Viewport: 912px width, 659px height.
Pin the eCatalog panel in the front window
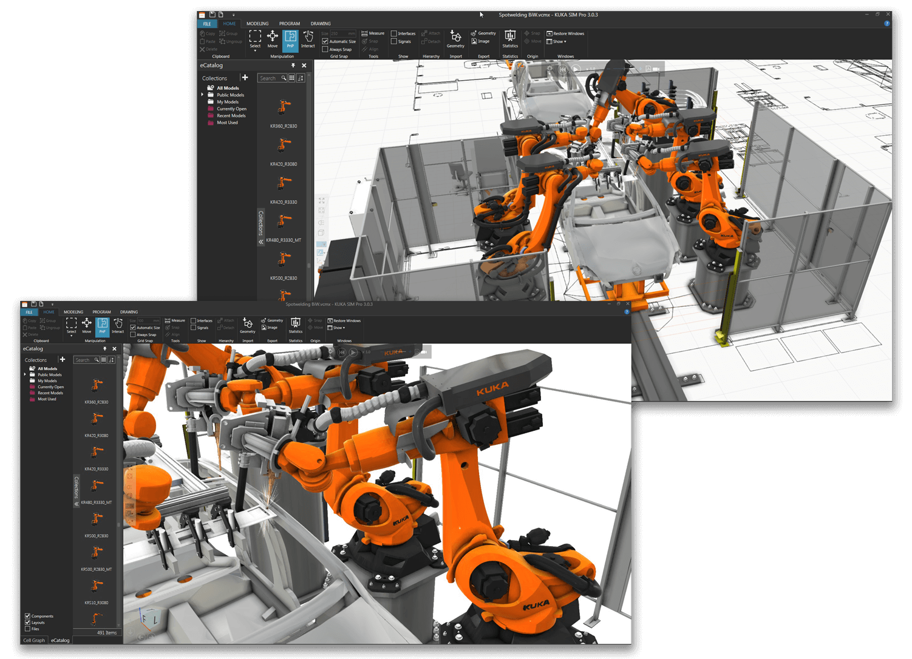coord(104,349)
